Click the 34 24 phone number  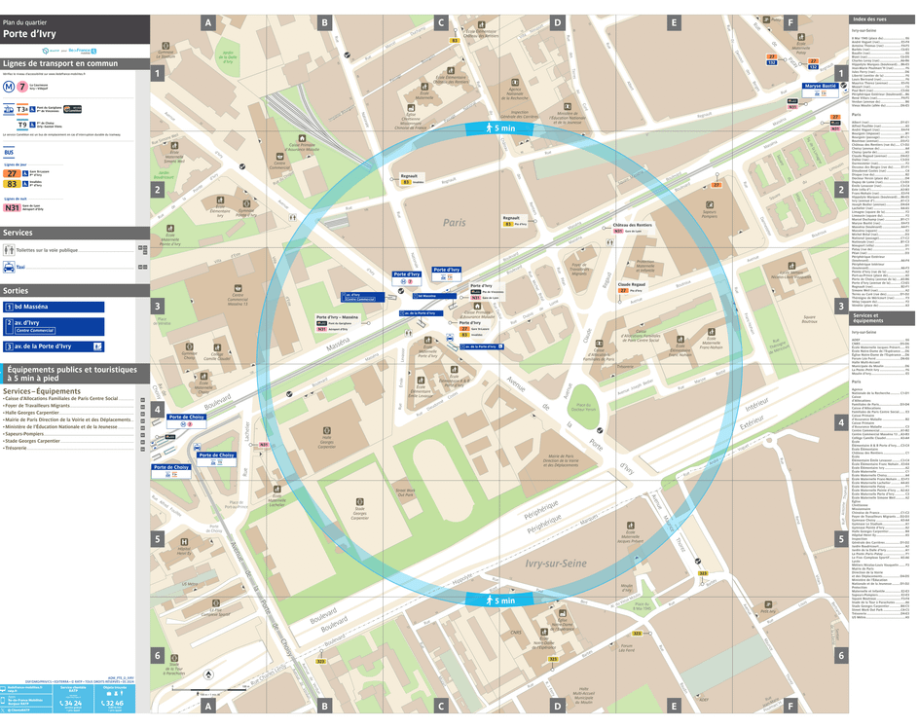coord(71,704)
